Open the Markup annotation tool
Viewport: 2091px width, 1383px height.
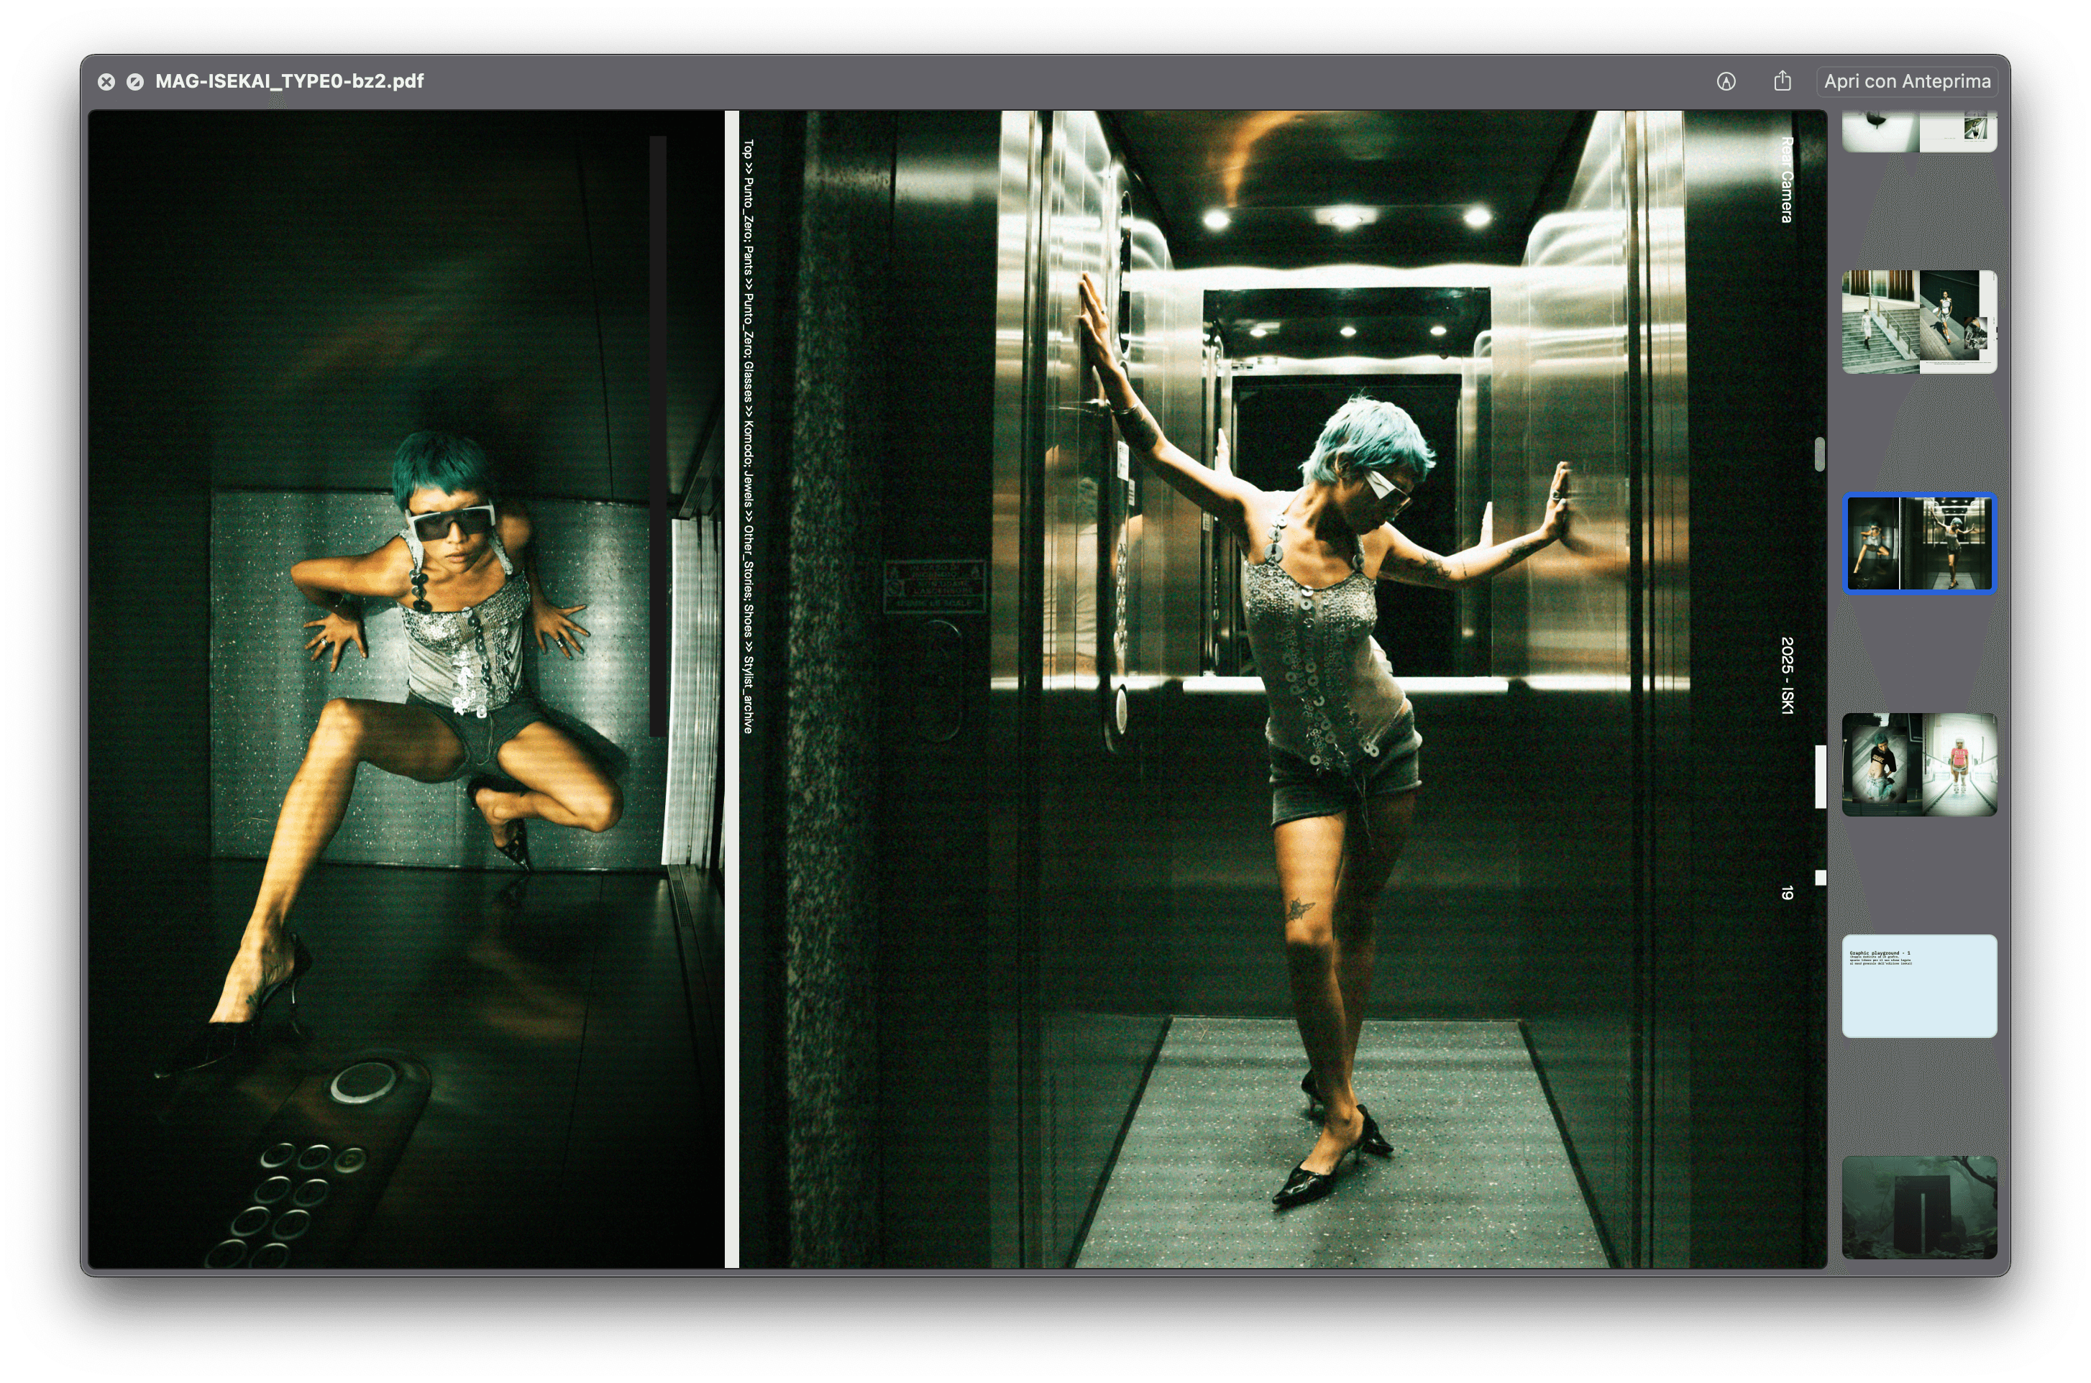click(1726, 82)
